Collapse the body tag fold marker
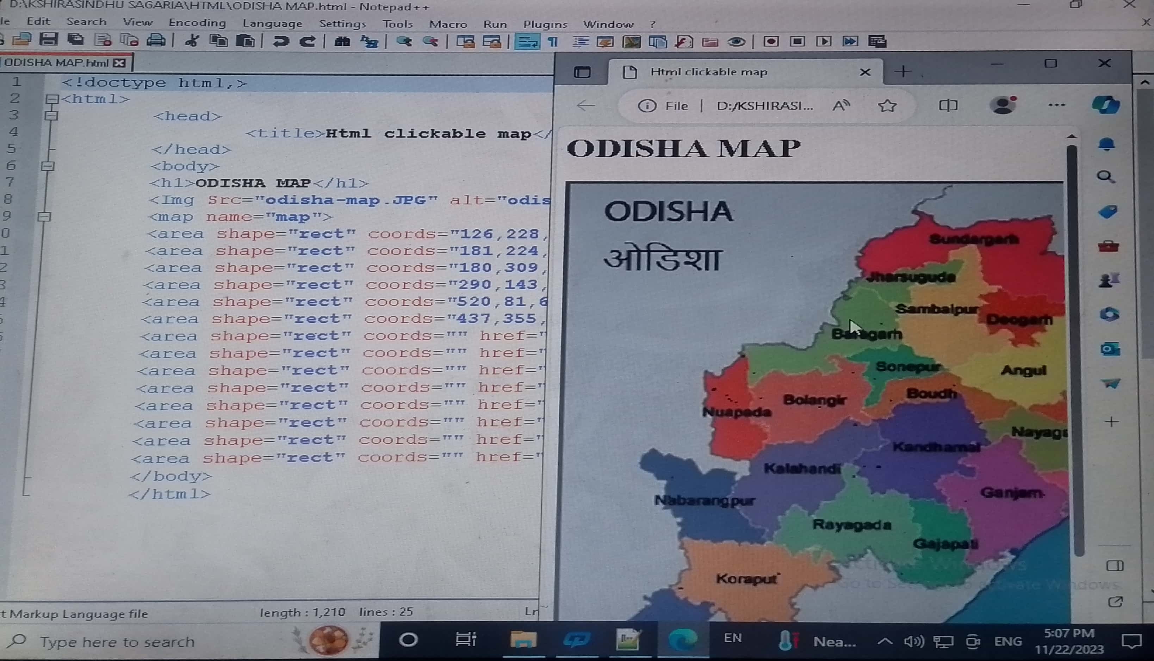This screenshot has height=661, width=1154. pyautogui.click(x=48, y=166)
